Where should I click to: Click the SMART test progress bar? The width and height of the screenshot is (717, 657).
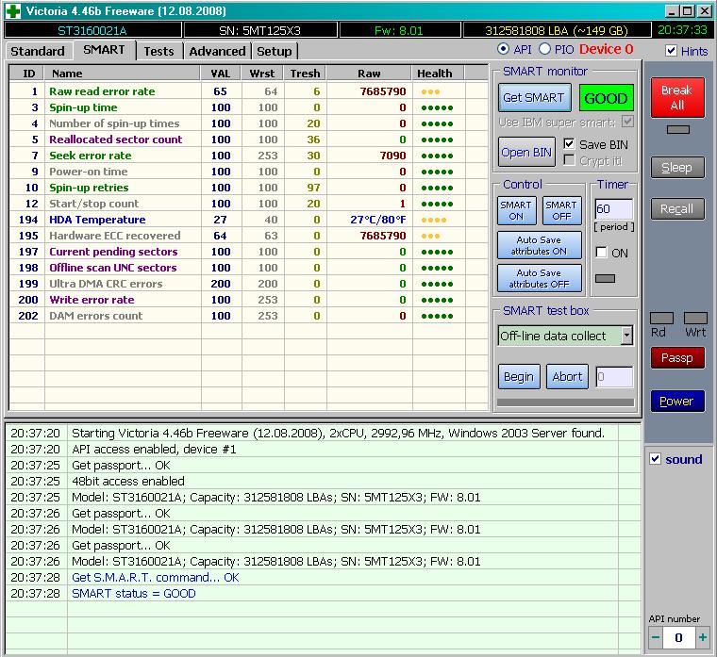(x=565, y=402)
